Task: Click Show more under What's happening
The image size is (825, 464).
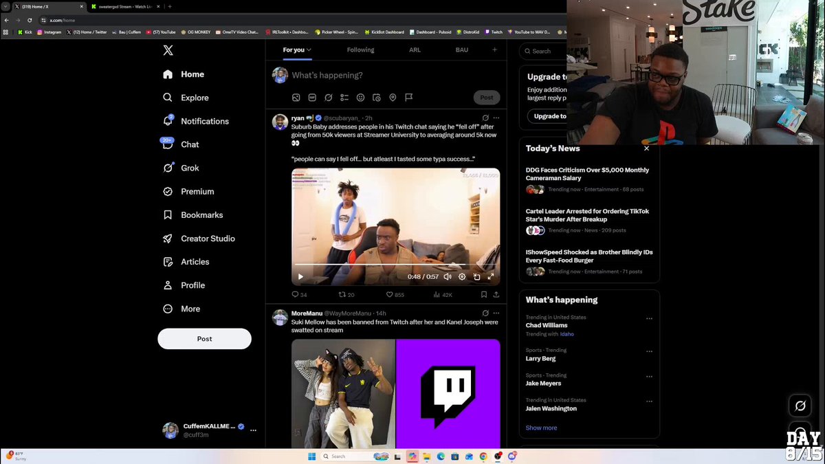Action: coord(541,428)
